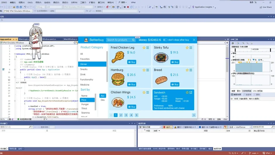Image resolution: width=275 pixels, height=155 pixels.
Task: Go to next shop page arrow
Action: [x=194, y=115]
